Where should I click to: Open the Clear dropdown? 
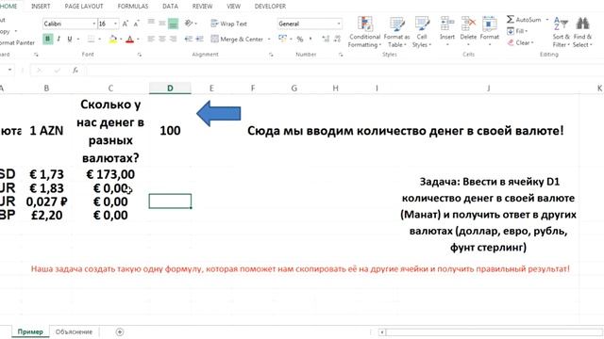(x=520, y=42)
